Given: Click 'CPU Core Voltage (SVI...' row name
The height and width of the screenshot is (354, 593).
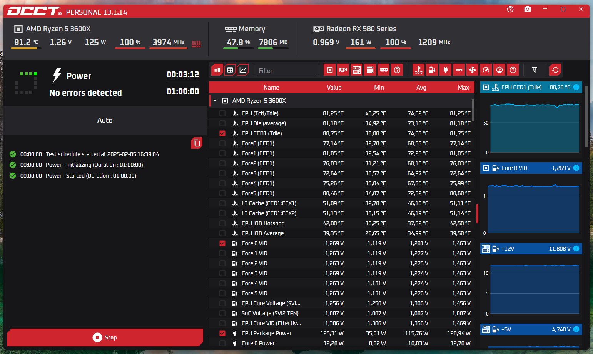Looking at the screenshot, I should pos(271,303).
